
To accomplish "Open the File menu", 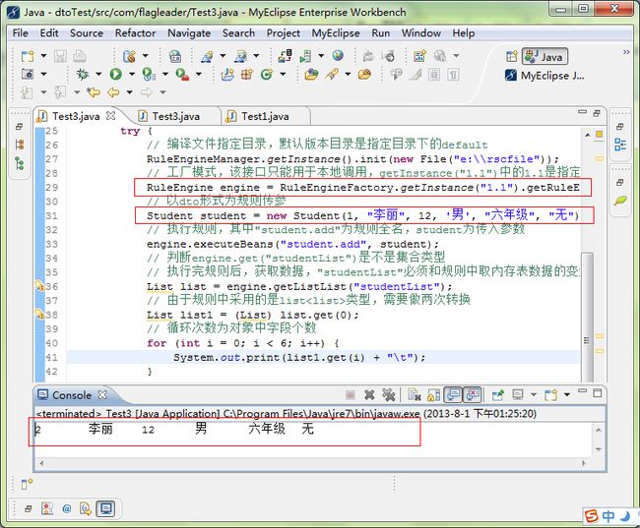I will coord(21,33).
